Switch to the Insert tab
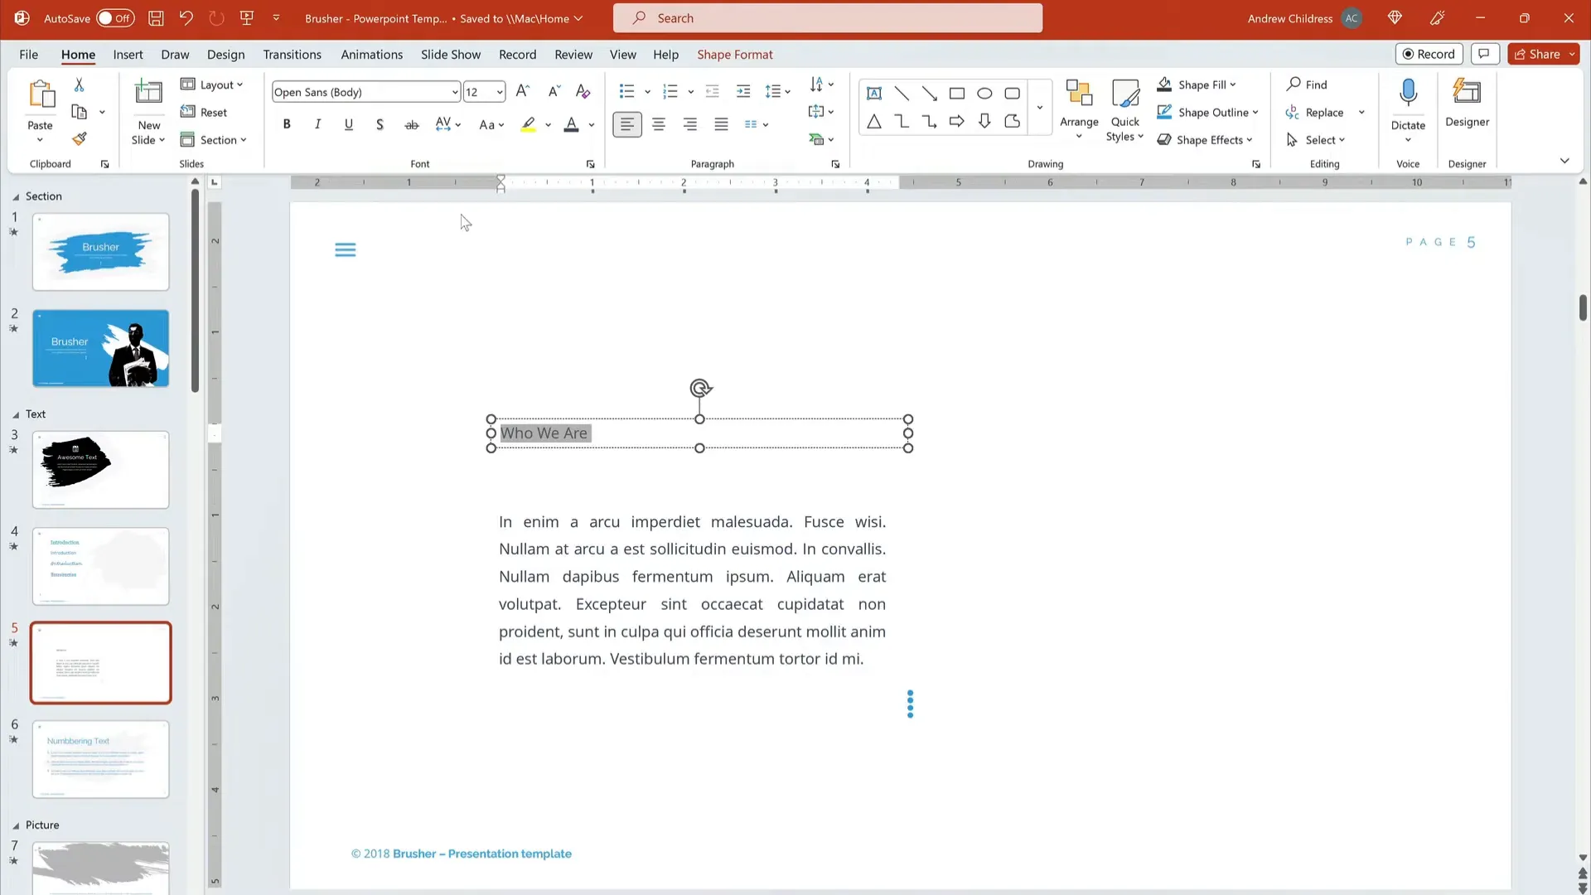The height and width of the screenshot is (895, 1591). coord(128,54)
